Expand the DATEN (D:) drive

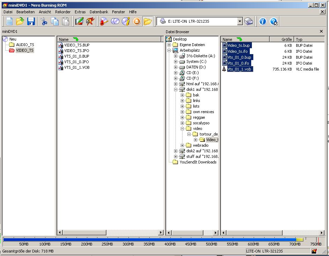point(175,67)
